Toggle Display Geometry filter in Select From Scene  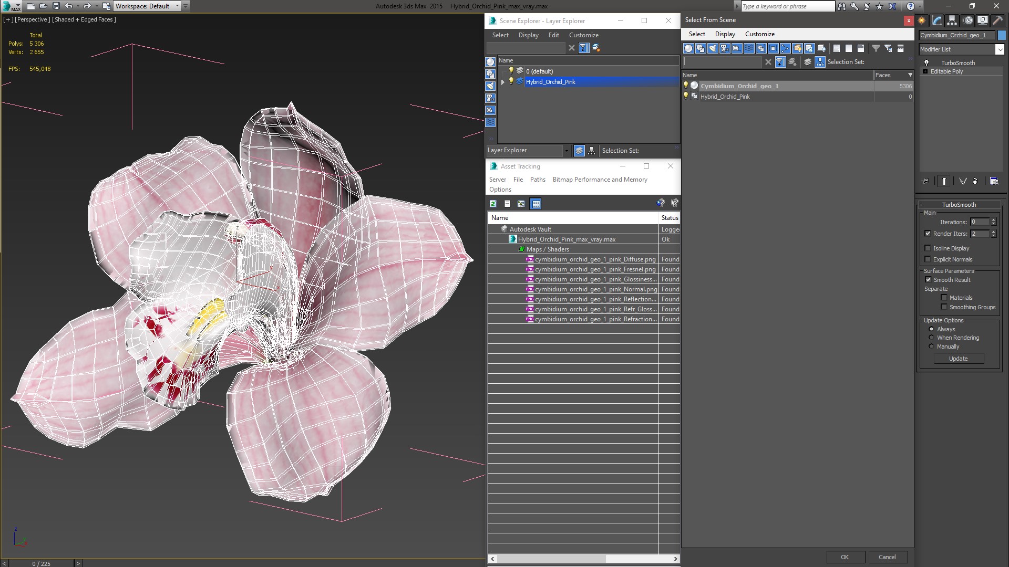coord(688,48)
